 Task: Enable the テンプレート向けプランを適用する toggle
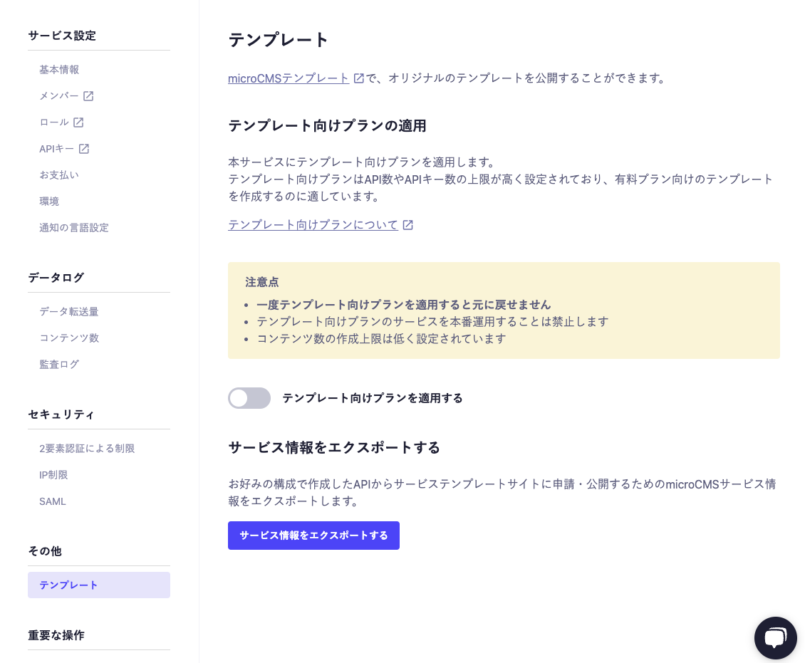coord(249,398)
